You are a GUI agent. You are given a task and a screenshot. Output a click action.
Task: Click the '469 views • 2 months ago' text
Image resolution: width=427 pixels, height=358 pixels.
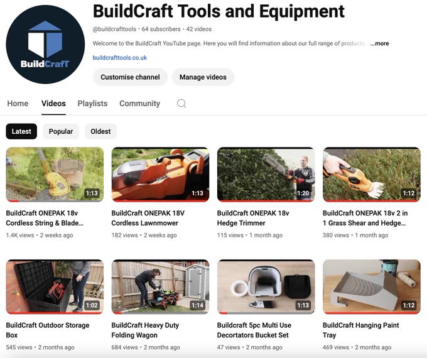(x=357, y=347)
